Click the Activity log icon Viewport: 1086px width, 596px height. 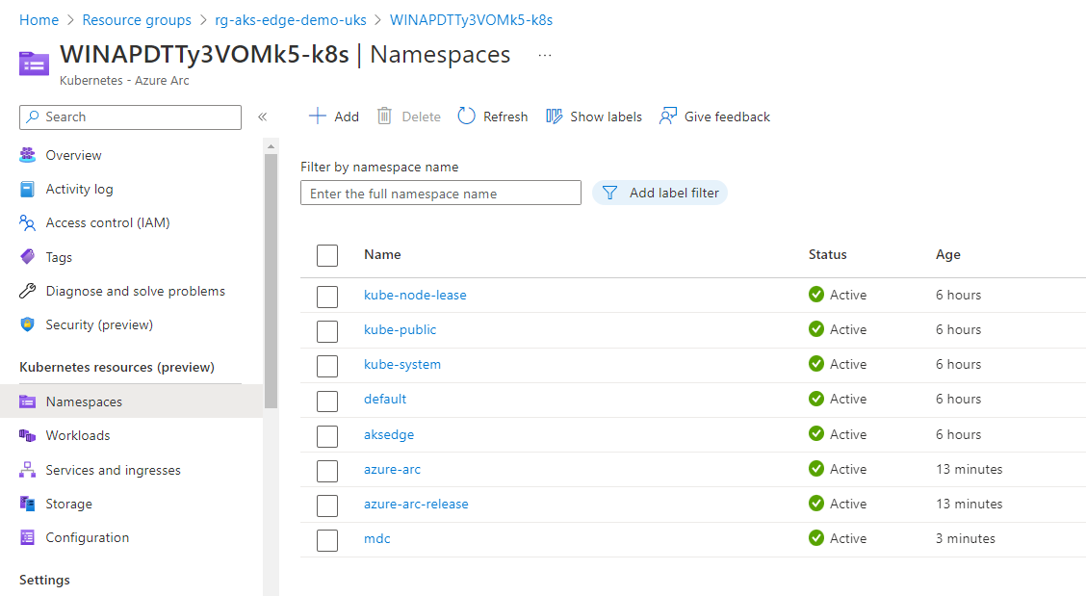28,189
